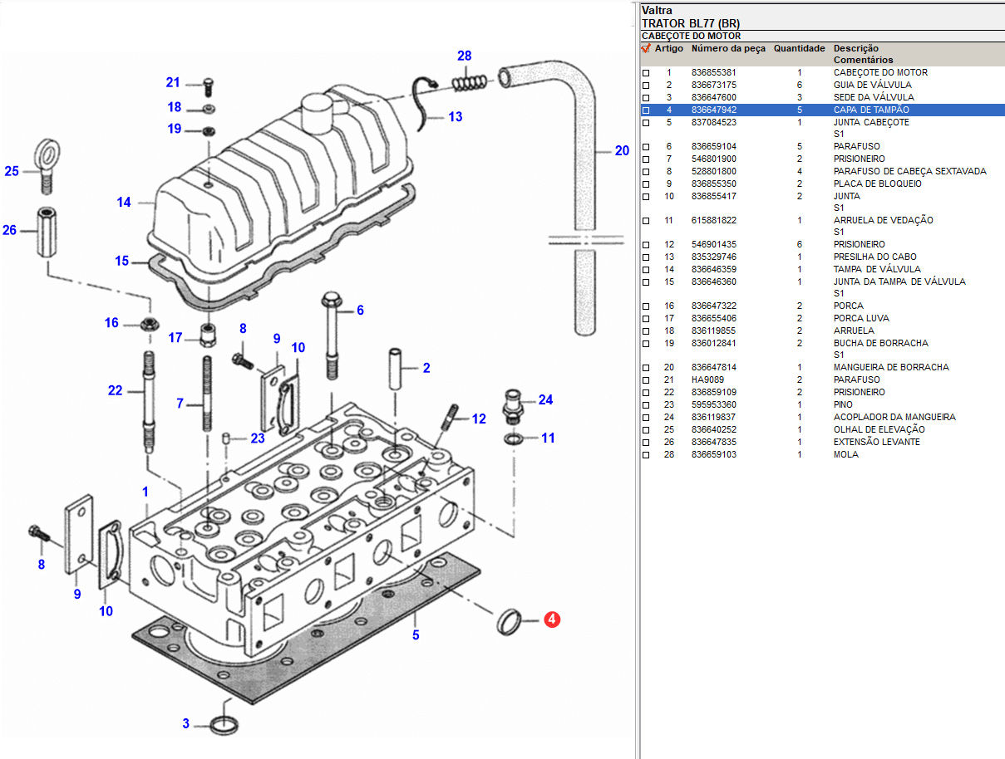1005x759 pixels.
Task: Enable checkbox for item 20 MANGUEIRA DE BORRACHA
Action: point(646,368)
